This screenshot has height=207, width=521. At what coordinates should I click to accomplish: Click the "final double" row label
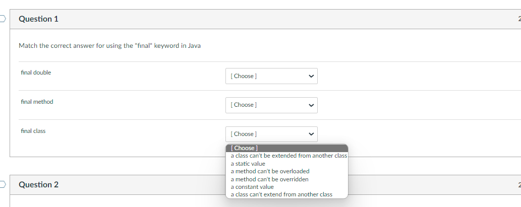point(36,73)
